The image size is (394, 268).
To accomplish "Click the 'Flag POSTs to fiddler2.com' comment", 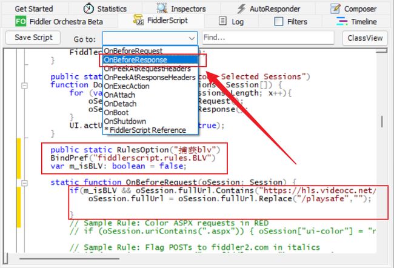I will (x=195, y=247).
